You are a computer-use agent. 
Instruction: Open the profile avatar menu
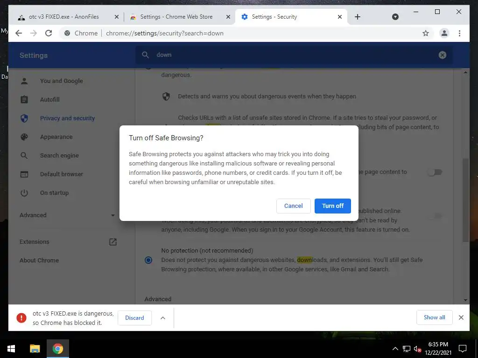click(x=444, y=33)
